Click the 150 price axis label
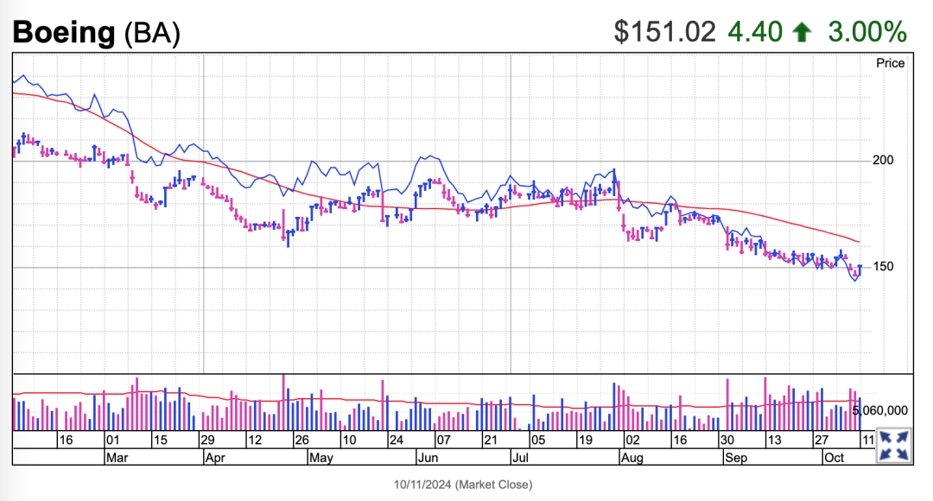Image resolution: width=933 pixels, height=501 pixels. pyautogui.click(x=883, y=267)
